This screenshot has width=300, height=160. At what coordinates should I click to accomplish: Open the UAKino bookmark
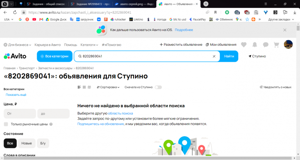pyautogui.click(x=136, y=19)
